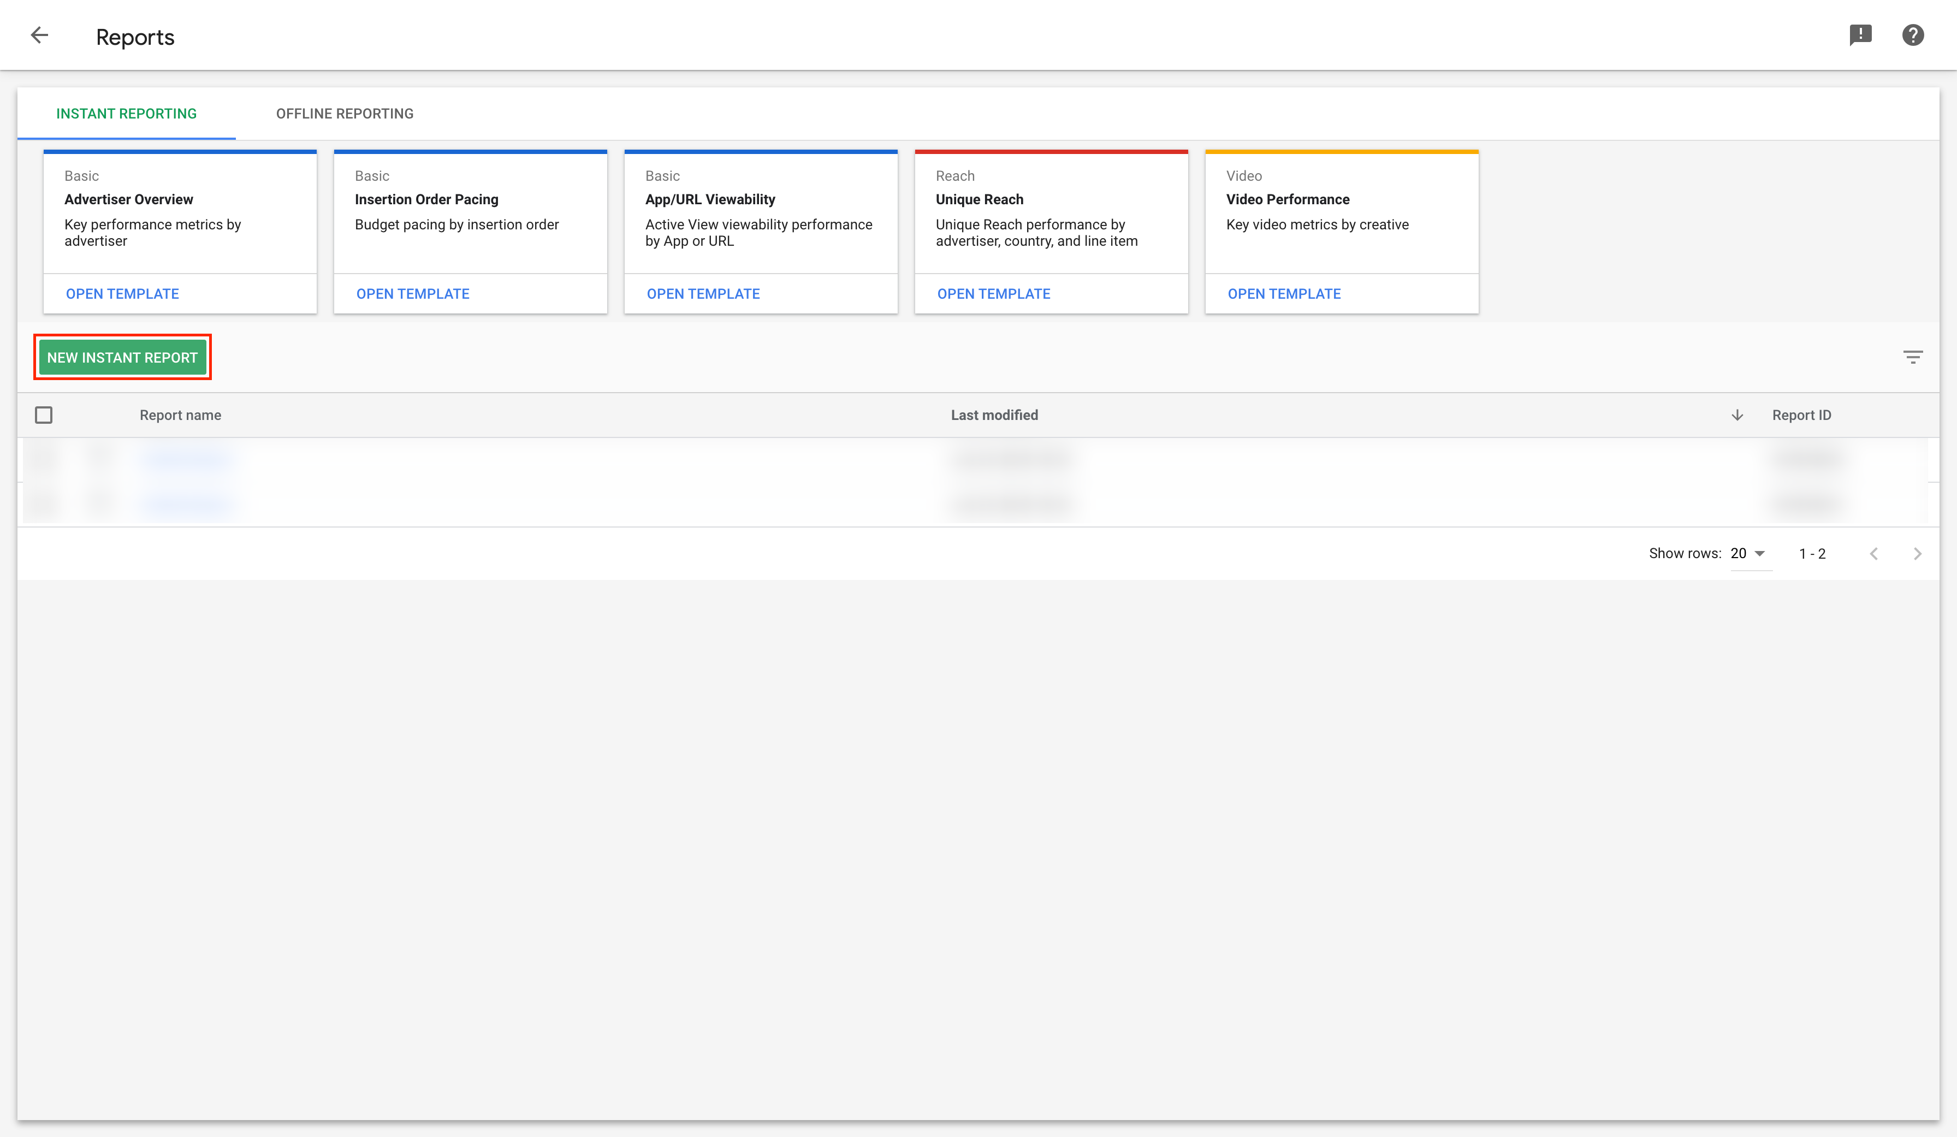Click the Report ID column header
This screenshot has width=1957, height=1137.
pos(1801,416)
